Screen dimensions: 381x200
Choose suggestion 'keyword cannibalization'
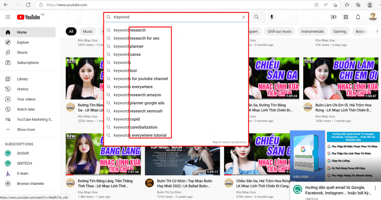coord(176,127)
